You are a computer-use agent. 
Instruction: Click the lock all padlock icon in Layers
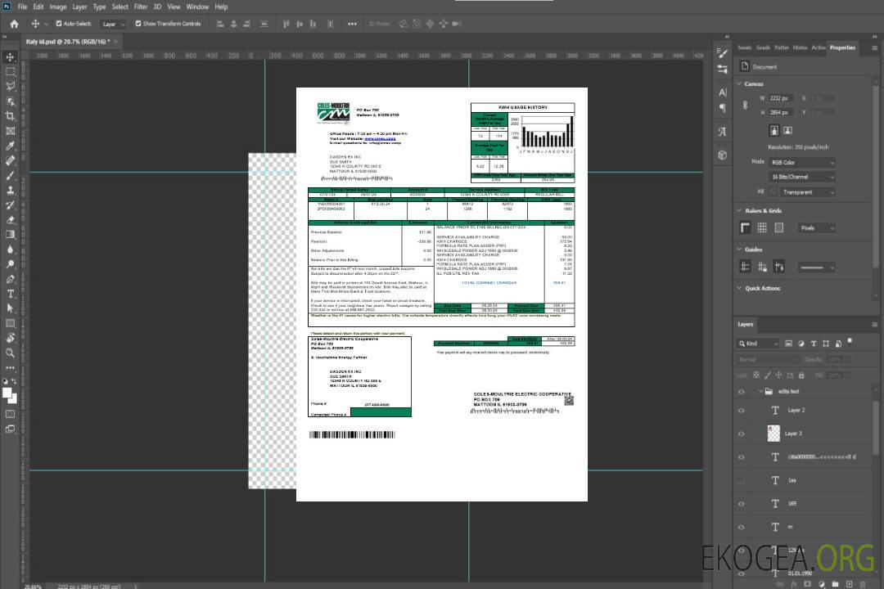point(801,375)
